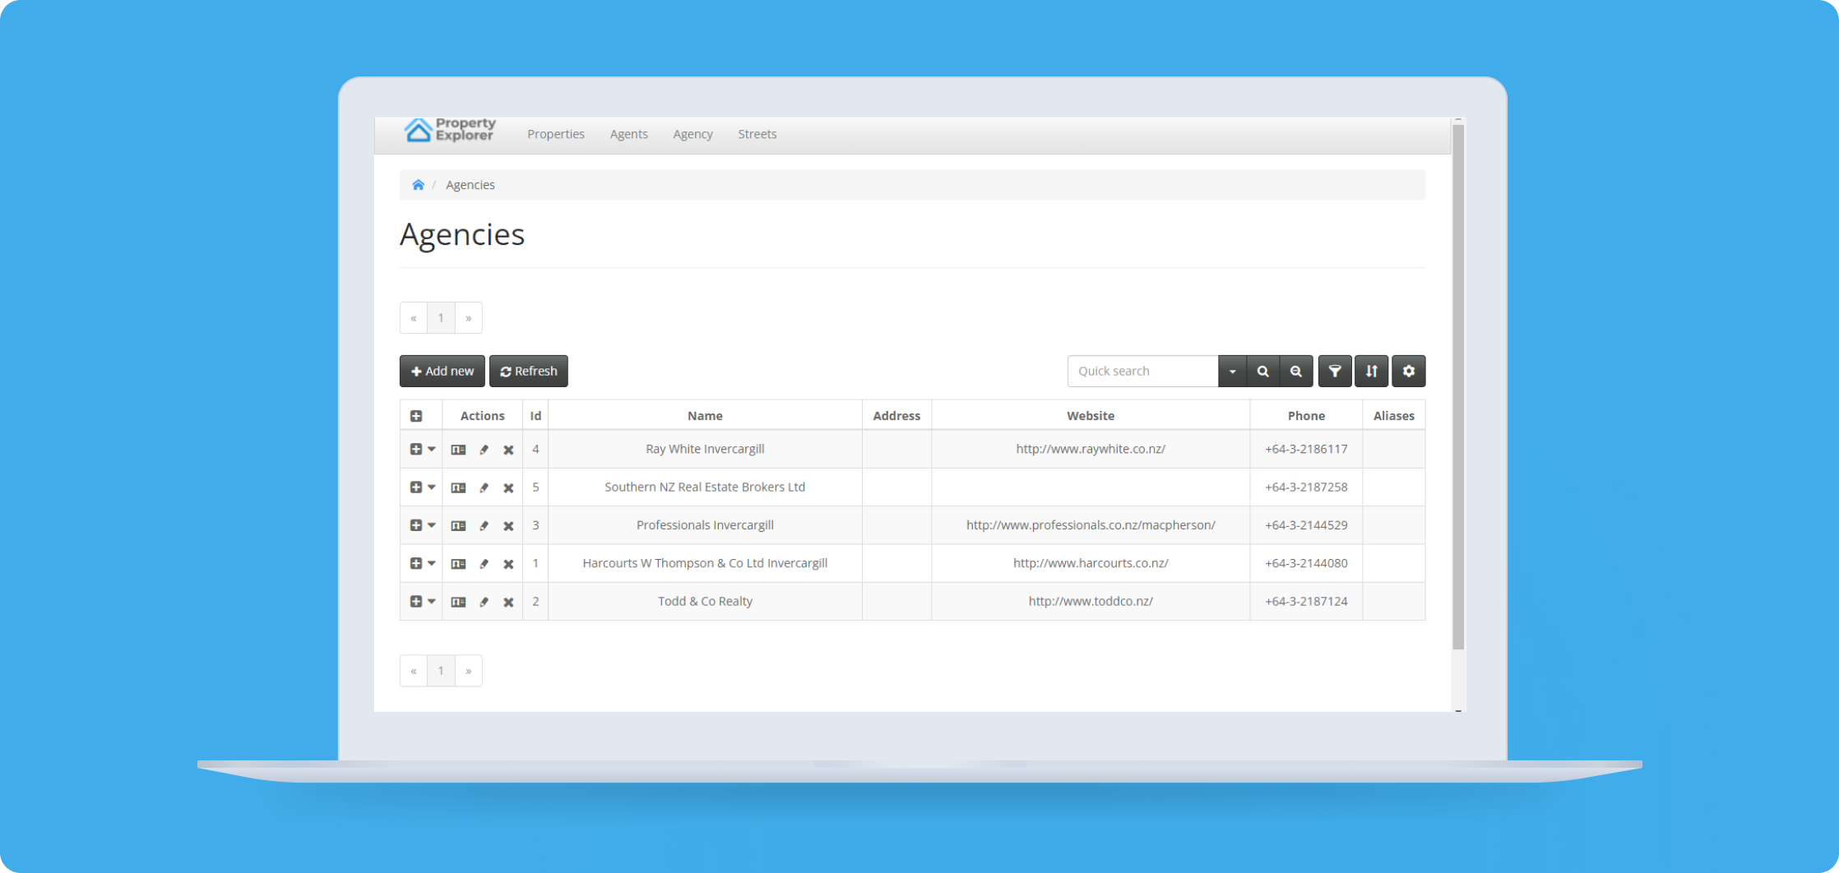Sort by the Name column header

(705, 416)
